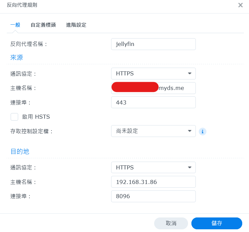Open the destination 通訊協定 HTTPS dropdown
Viewport: 249px width, 232px height.
point(153,167)
